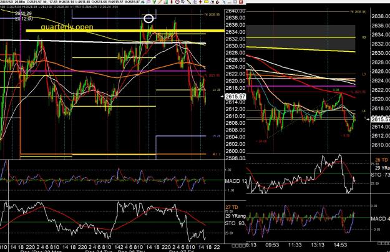390x252 pixels.
Task: Click the '27 TD' orange label
Action: (x=232, y=207)
